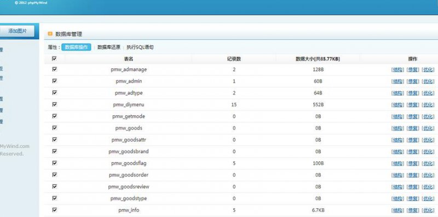Toggle the select-all checkbox in table header
Screen dimensions: 438x217
[x=54, y=58]
